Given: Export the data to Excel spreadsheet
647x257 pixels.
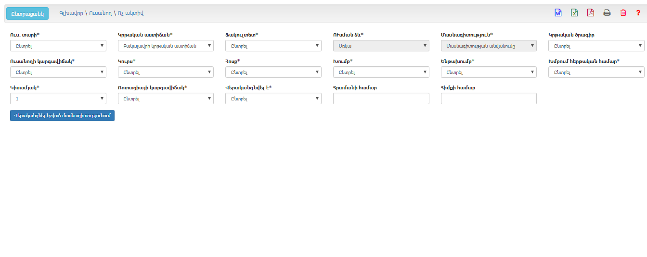Looking at the screenshot, I should (574, 13).
